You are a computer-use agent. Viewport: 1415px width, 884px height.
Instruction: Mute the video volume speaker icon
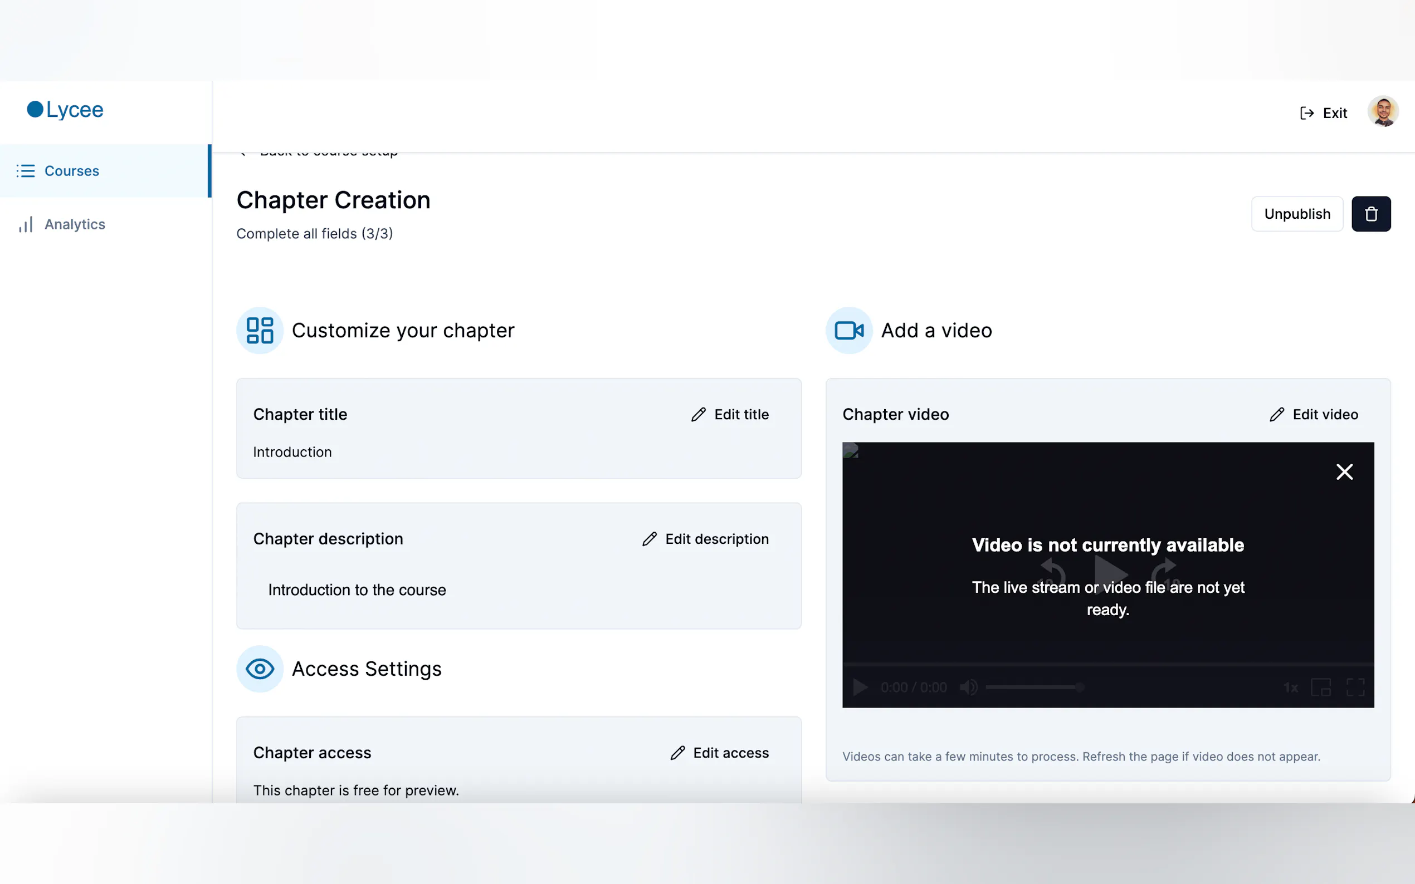coord(968,687)
